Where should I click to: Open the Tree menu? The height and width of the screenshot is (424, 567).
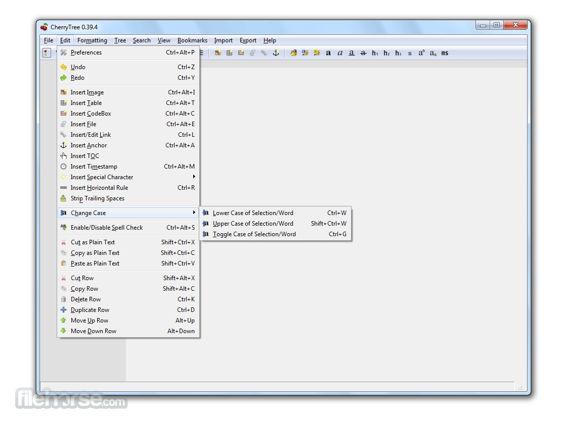pos(120,40)
